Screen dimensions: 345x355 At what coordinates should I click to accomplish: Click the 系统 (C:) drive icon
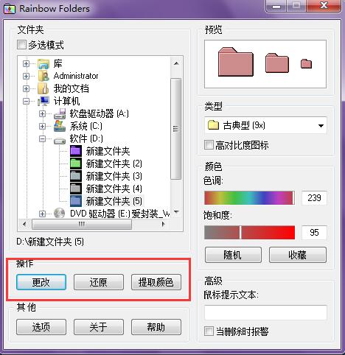[60, 126]
